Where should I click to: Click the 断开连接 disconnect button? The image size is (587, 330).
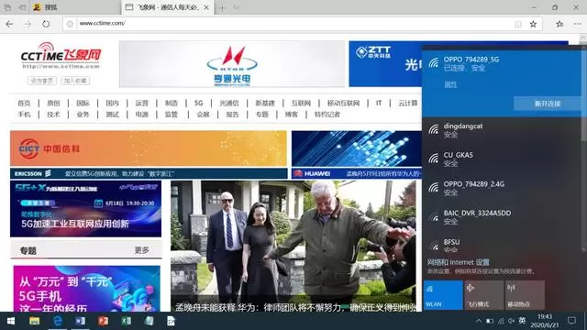[x=548, y=104]
